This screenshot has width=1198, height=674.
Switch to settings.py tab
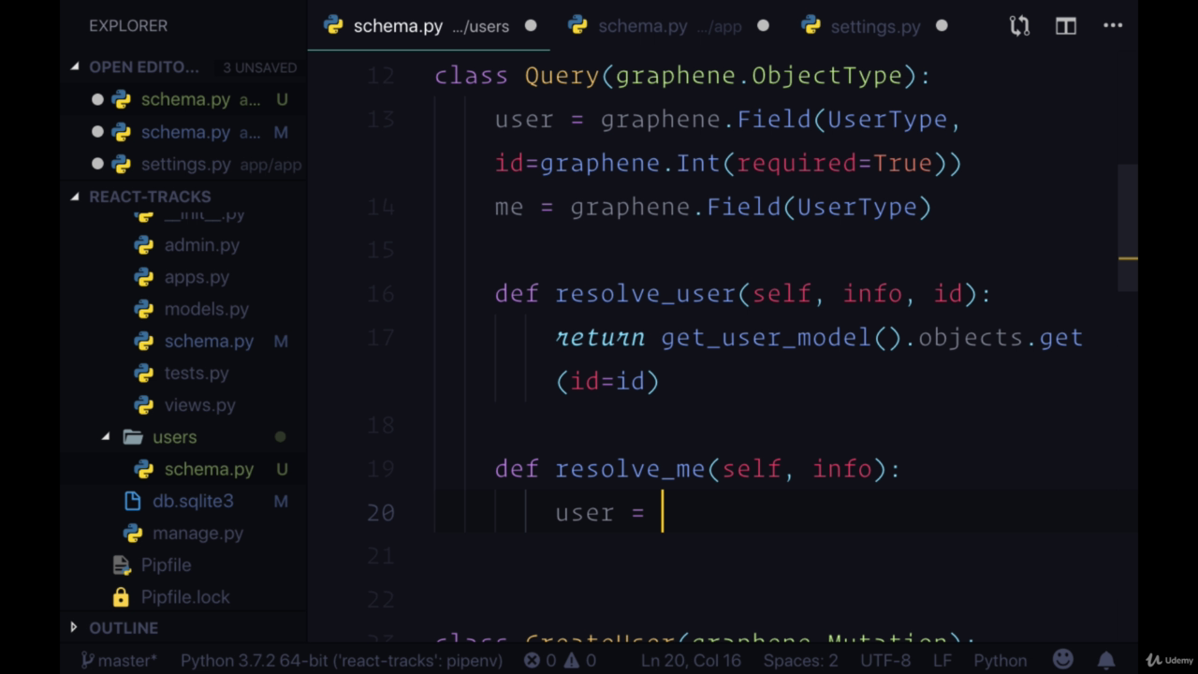point(874,26)
